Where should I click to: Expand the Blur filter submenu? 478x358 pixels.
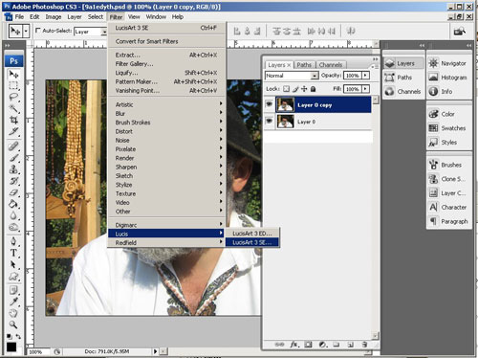pyautogui.click(x=167, y=113)
